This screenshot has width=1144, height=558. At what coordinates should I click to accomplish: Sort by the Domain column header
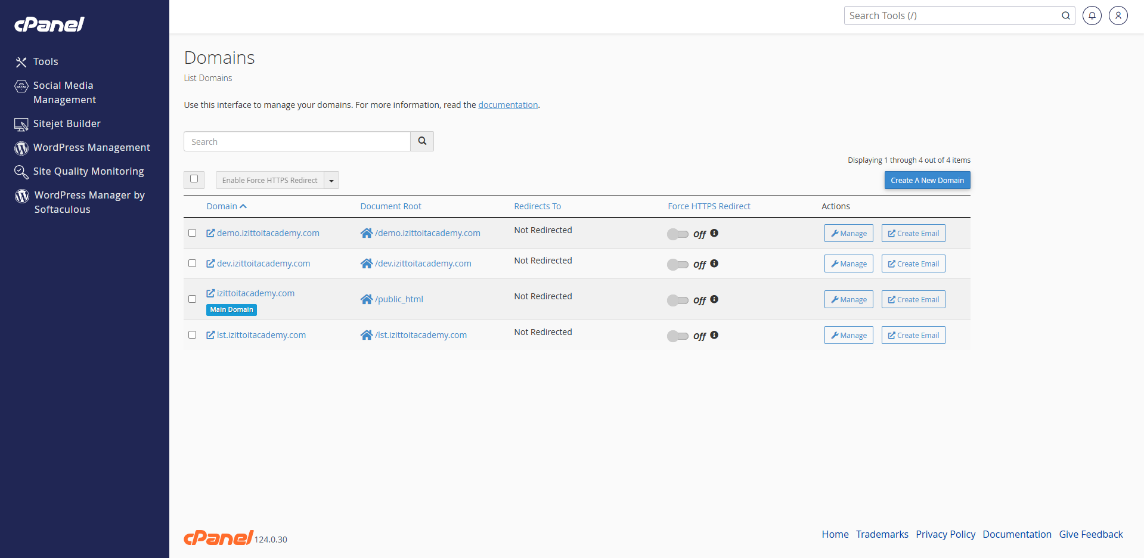(226, 206)
